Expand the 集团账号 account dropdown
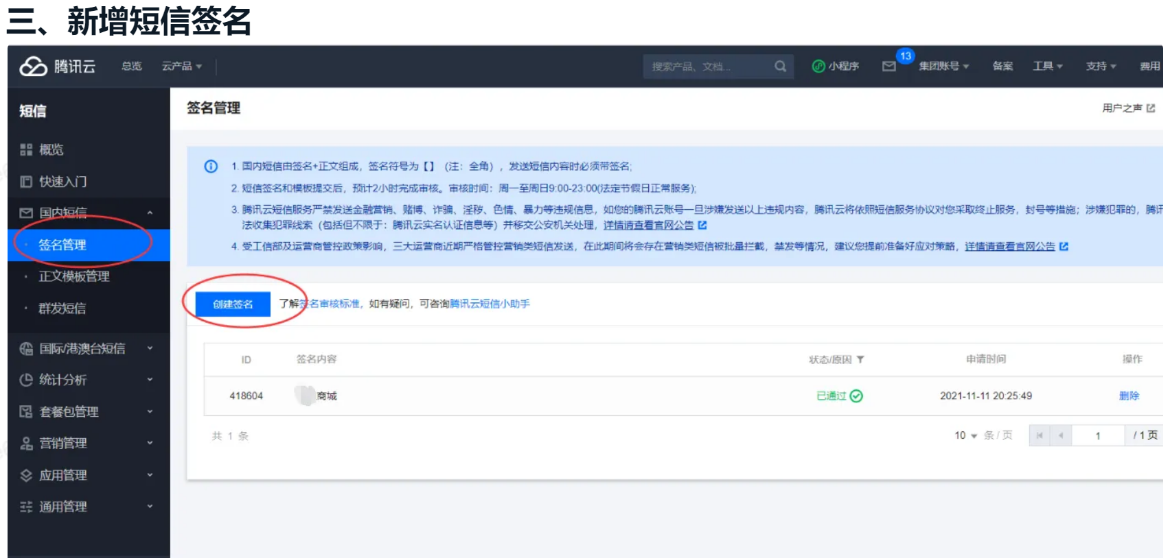 [x=944, y=66]
